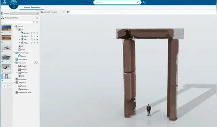
Task: Click the Collections node icon
Action: point(17,79)
